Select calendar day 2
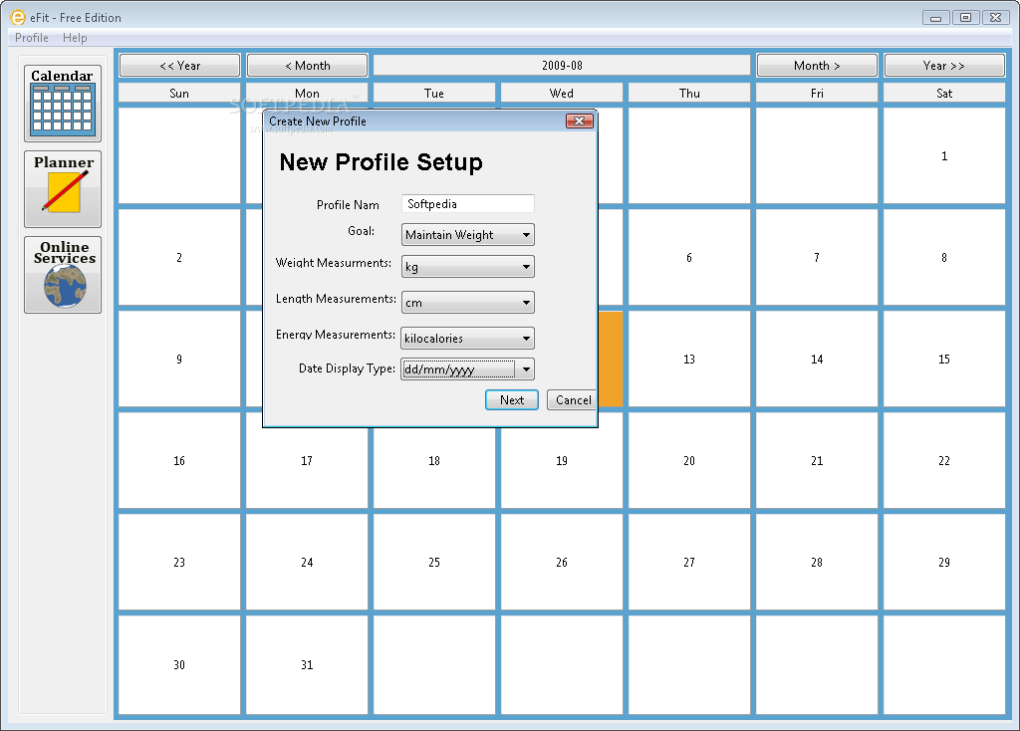 179,258
